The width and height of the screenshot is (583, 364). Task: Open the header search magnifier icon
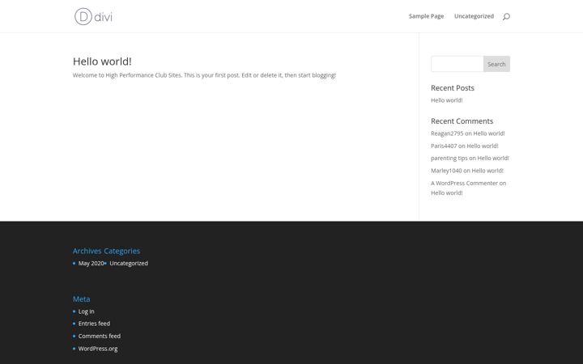point(506,16)
